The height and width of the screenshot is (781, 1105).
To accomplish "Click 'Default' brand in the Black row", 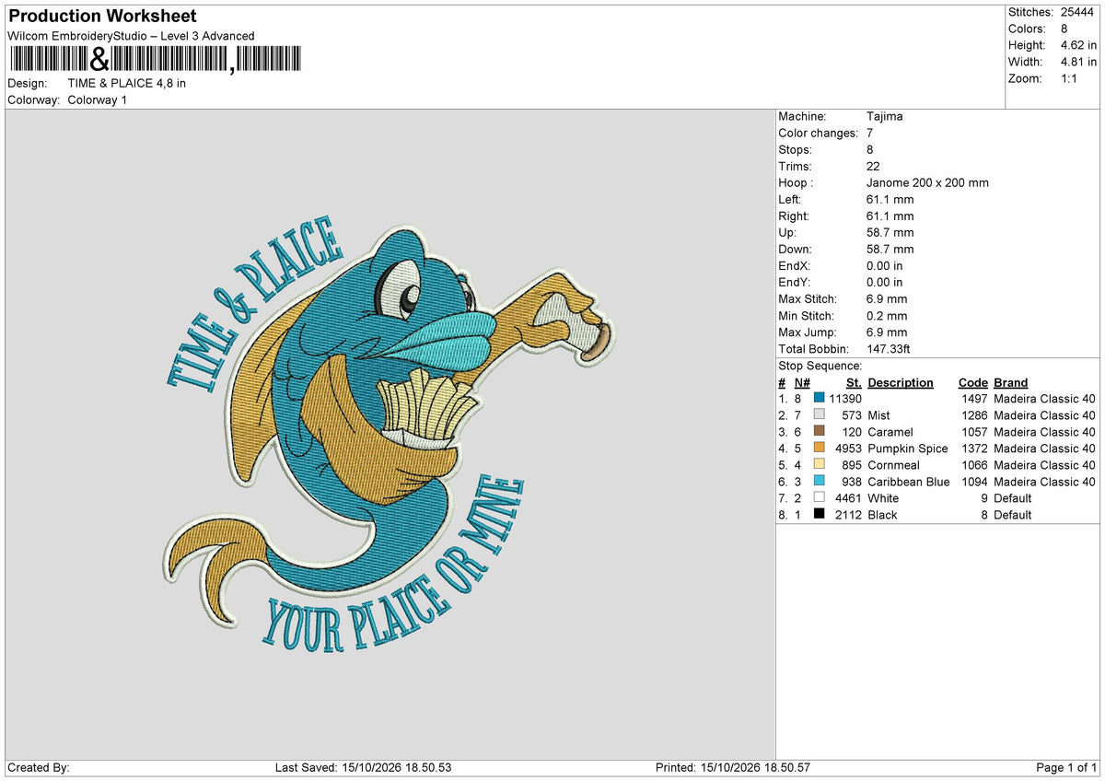I will click(1013, 515).
